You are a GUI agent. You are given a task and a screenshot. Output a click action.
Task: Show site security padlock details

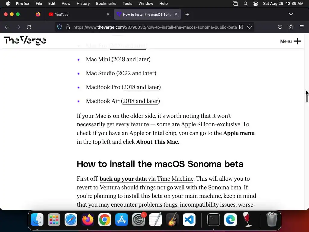click(68, 27)
